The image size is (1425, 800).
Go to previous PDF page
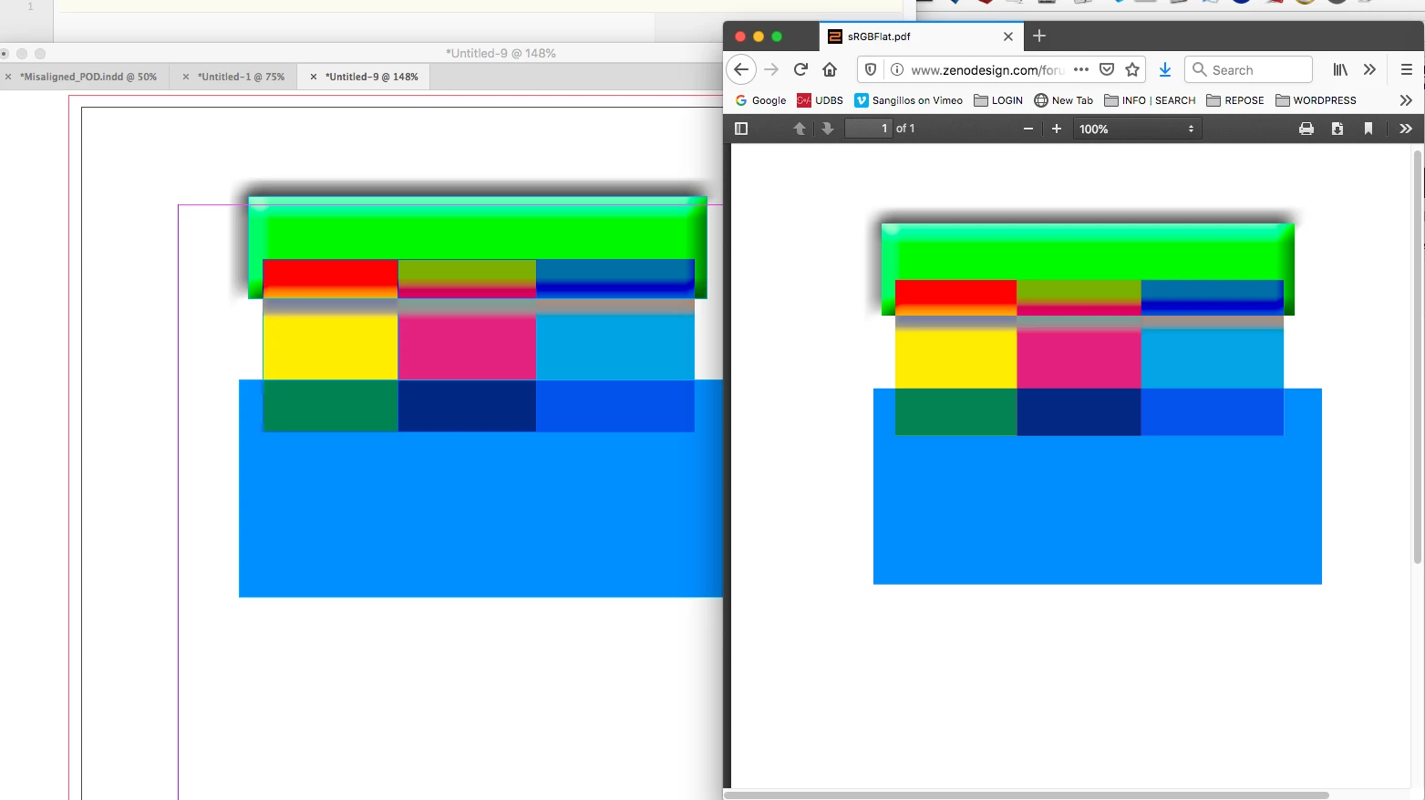point(800,129)
